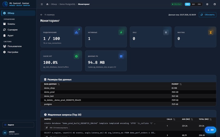This screenshot has width=220, height=137.
Task: Open settings gear in top bar
Action: coord(207,4)
